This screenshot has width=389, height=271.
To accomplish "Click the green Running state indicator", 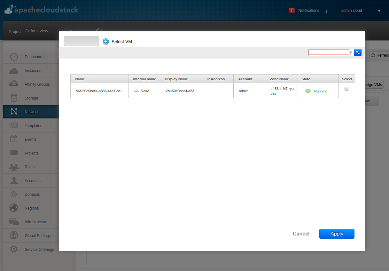I will (x=308, y=91).
